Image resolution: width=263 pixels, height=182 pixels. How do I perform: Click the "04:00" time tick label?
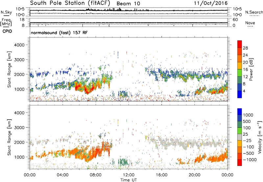coord(62,175)
